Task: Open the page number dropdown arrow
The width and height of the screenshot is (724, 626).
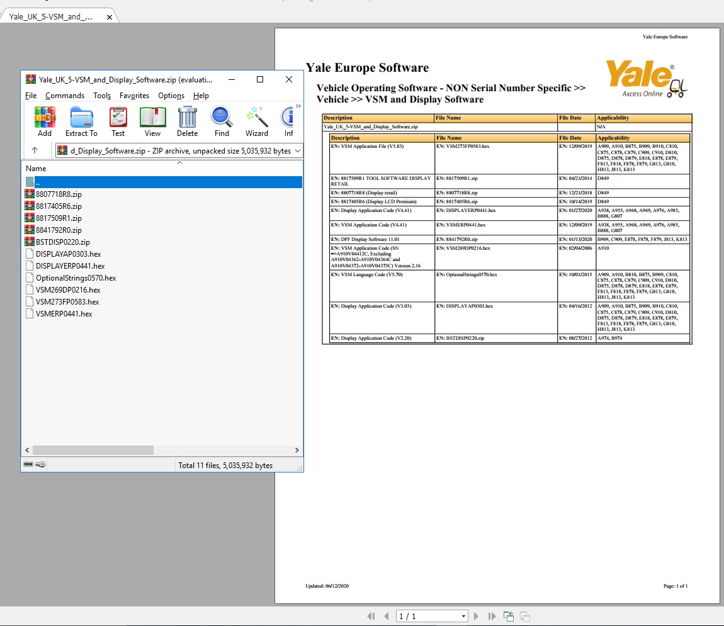Action: (x=463, y=616)
